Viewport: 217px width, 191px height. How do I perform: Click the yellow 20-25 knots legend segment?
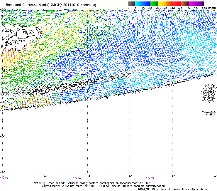(x=162, y=4)
